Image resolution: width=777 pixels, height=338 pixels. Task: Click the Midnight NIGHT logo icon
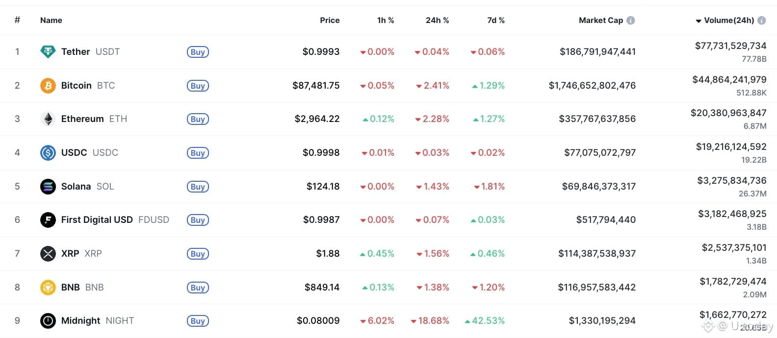tap(48, 321)
